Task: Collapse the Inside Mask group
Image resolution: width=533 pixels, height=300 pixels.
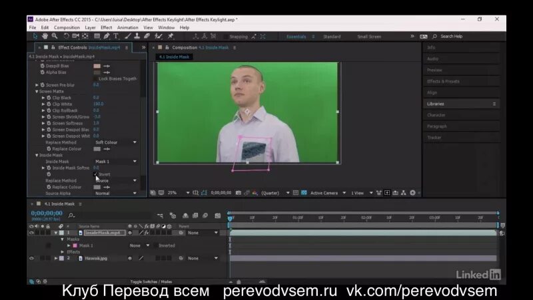Action: 37,155
